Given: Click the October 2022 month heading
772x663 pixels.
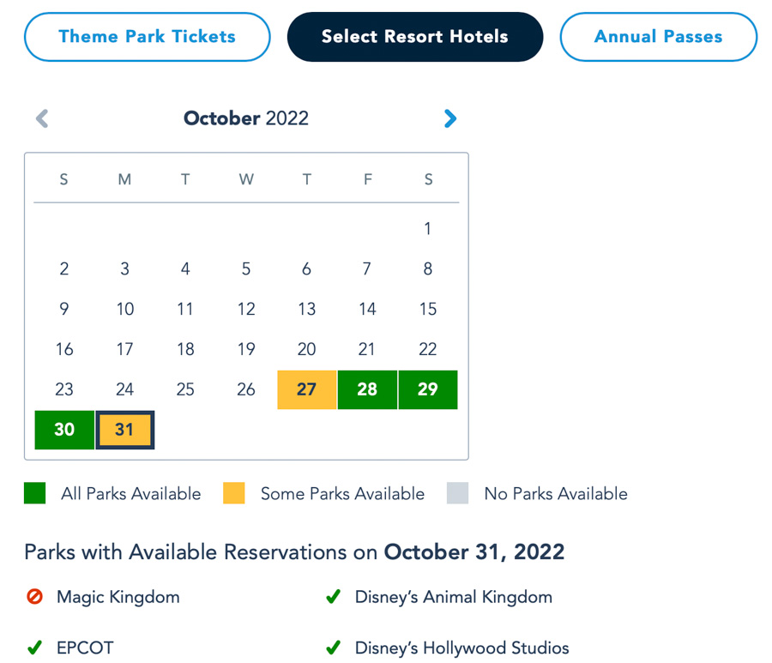Looking at the screenshot, I should point(245,118).
